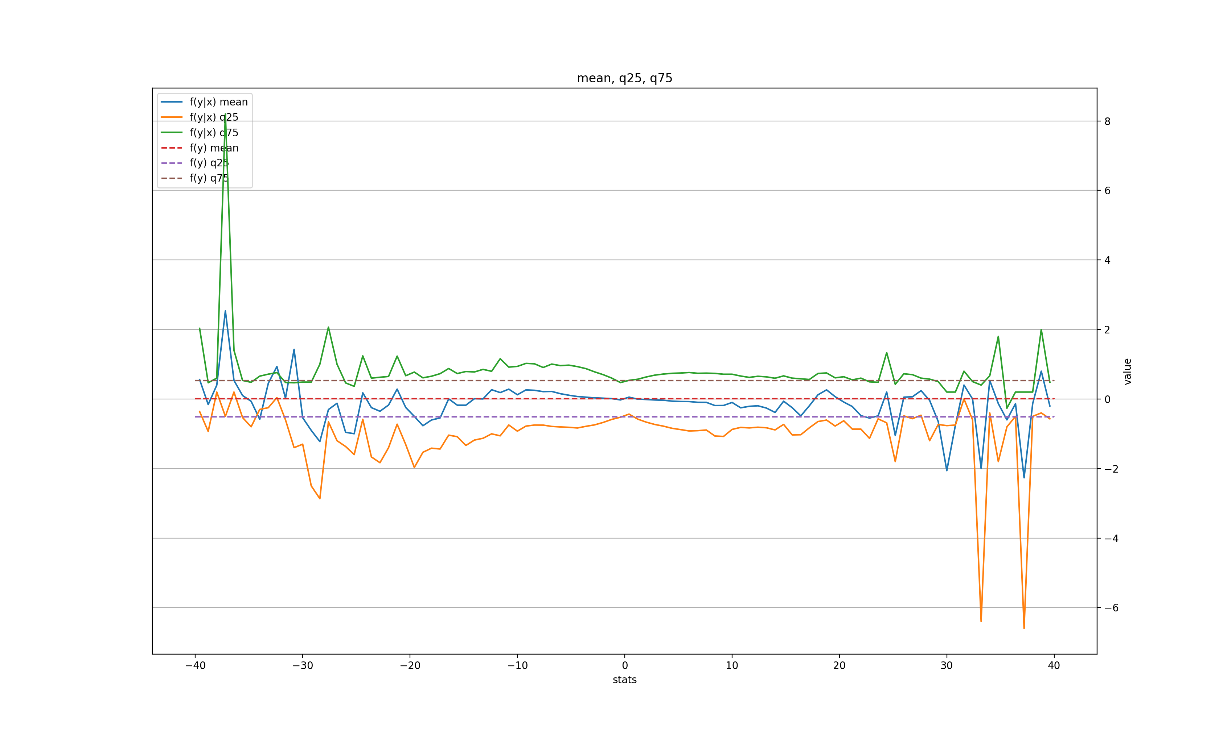Click x-axis tick label '−40'
Screen dimensions: 1219x735
[196, 666]
